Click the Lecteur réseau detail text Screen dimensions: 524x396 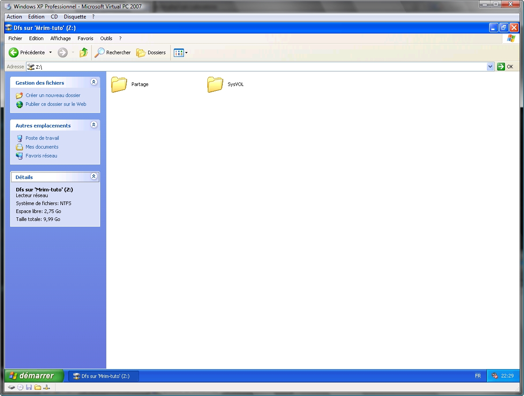pyautogui.click(x=32, y=195)
